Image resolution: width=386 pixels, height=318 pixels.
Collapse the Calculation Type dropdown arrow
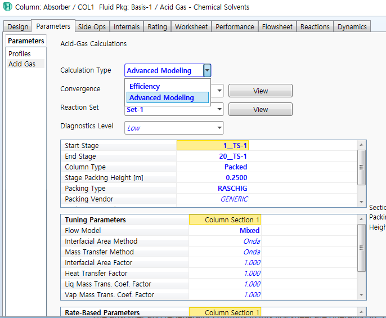click(x=207, y=71)
